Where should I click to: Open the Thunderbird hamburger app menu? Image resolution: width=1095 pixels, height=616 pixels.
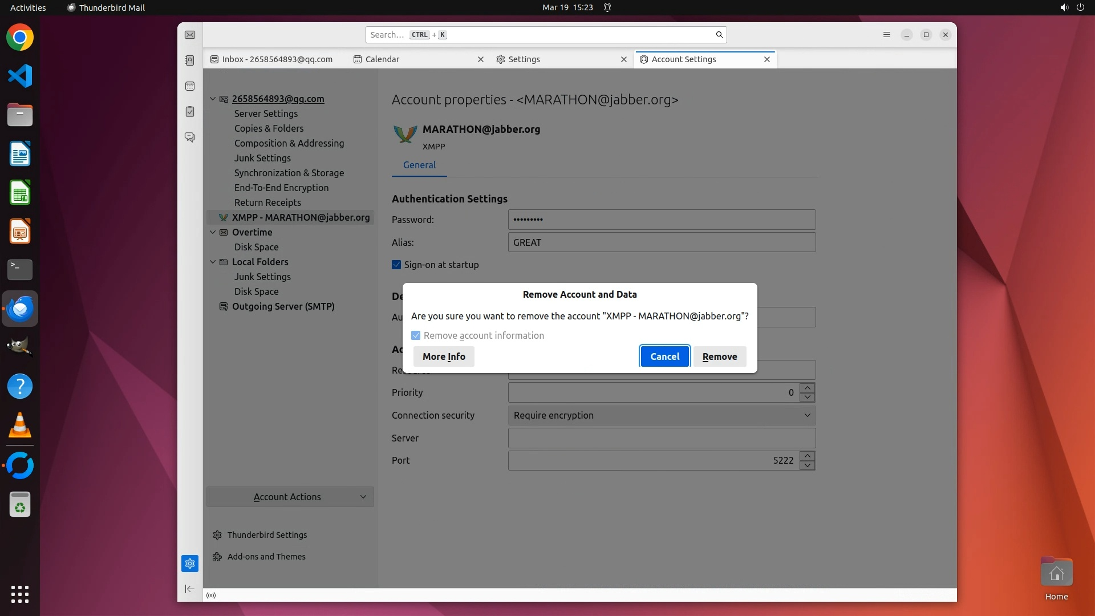click(886, 35)
